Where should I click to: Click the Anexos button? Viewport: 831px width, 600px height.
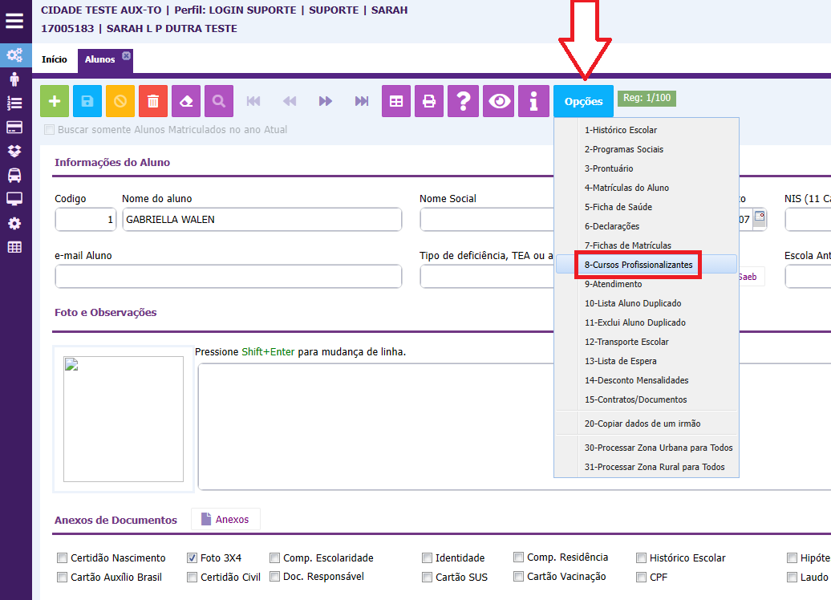(225, 520)
